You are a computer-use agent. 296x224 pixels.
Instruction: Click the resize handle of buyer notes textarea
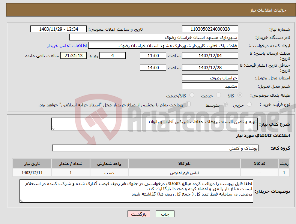[x=21, y=201]
